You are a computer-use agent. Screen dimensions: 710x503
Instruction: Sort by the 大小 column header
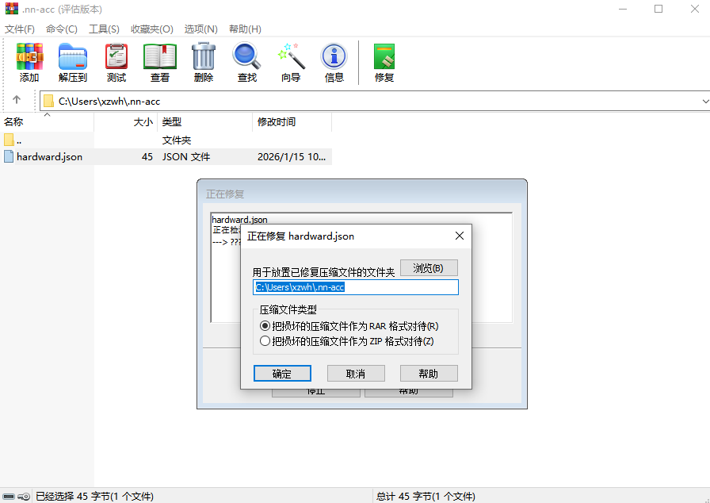pos(125,122)
